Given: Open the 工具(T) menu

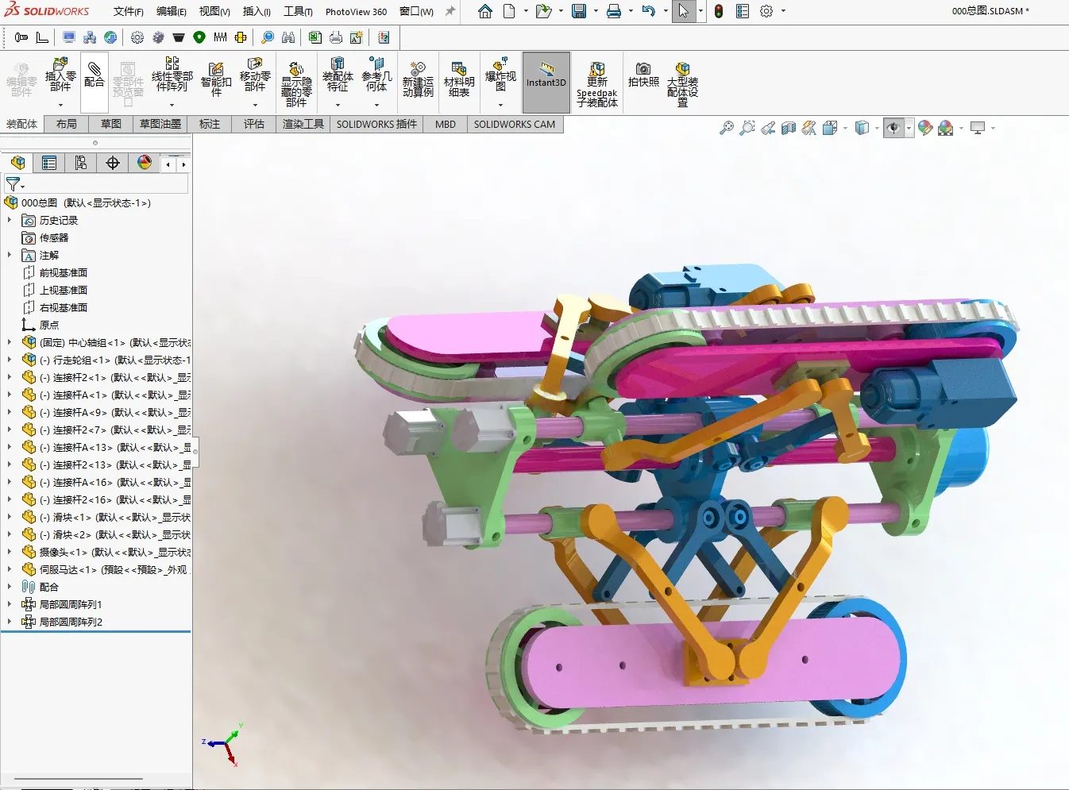Looking at the screenshot, I should (x=298, y=11).
